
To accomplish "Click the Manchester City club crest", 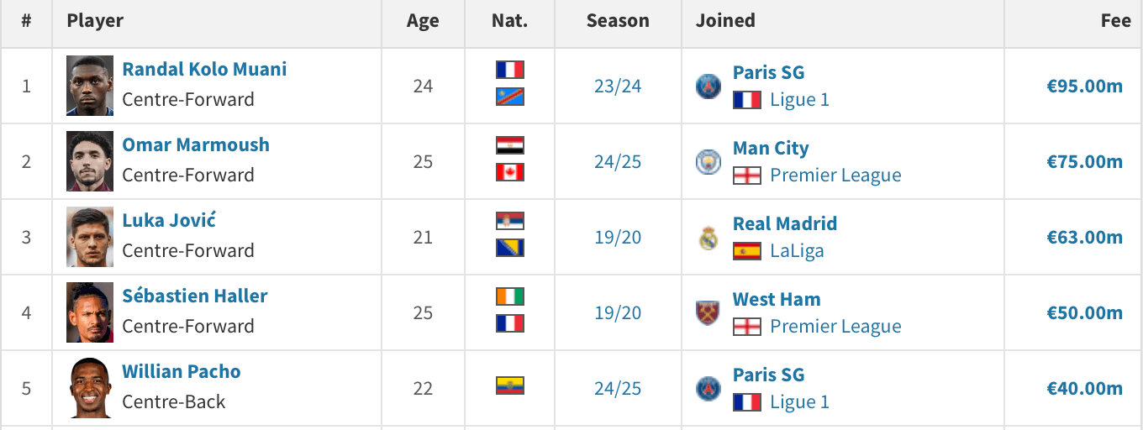I will (x=708, y=162).
